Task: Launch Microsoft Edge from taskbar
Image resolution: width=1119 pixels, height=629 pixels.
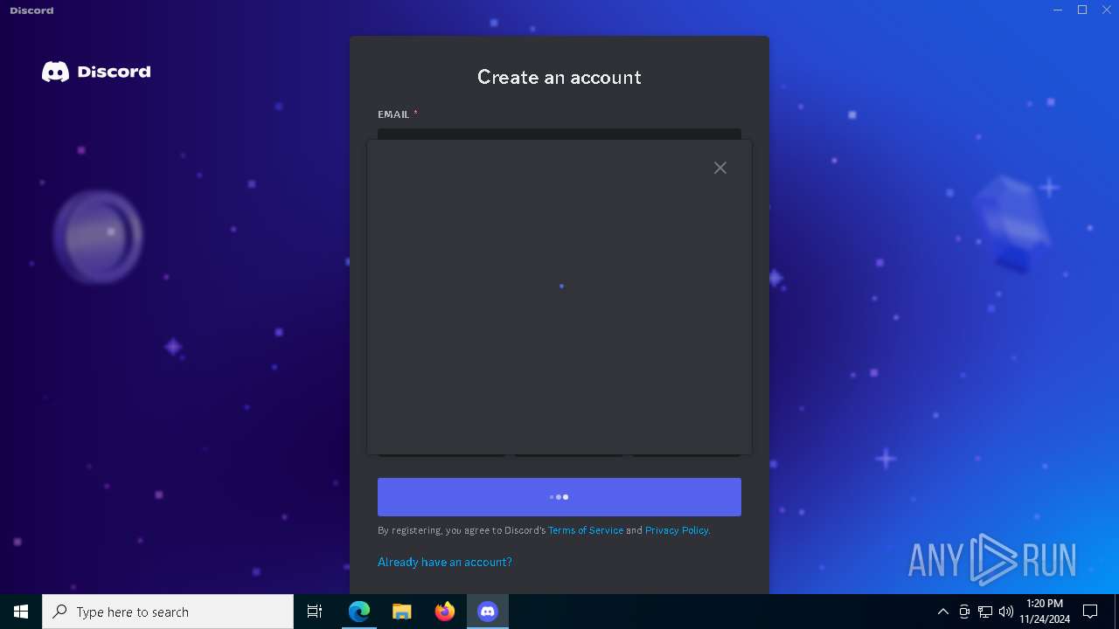Action: 359,612
